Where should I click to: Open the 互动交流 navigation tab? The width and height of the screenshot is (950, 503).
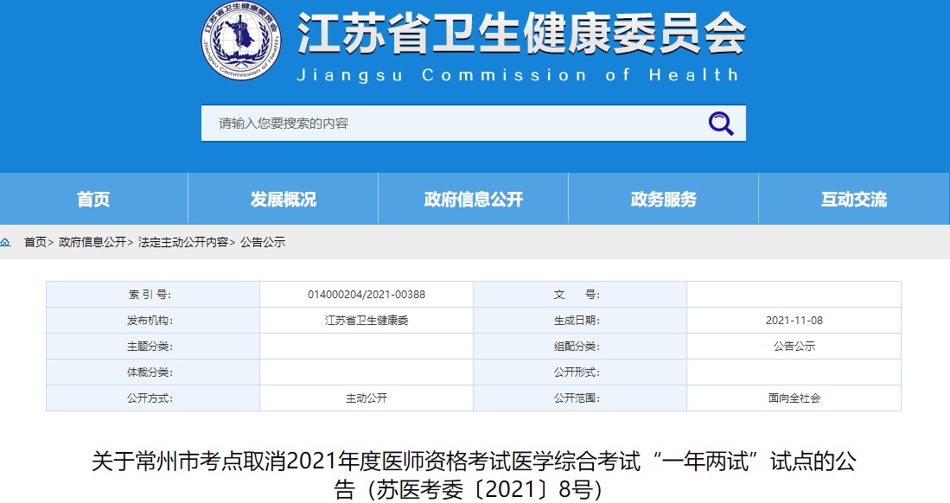click(x=853, y=200)
